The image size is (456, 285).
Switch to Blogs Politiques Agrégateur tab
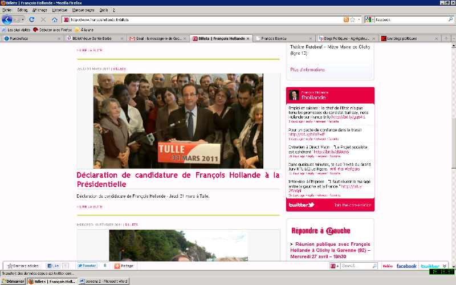point(347,38)
